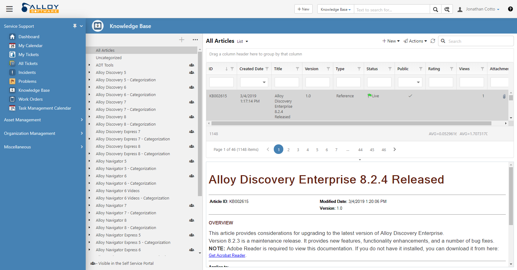Go to page 5 of the articles
Viewport: 517px width, 270px height.
(317, 150)
